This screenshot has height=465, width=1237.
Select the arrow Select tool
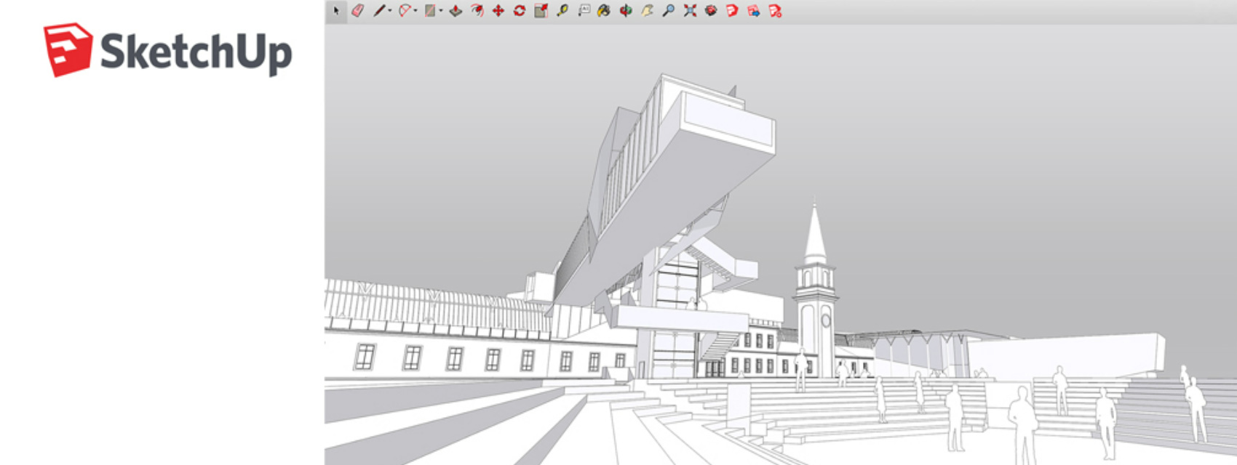(x=336, y=11)
